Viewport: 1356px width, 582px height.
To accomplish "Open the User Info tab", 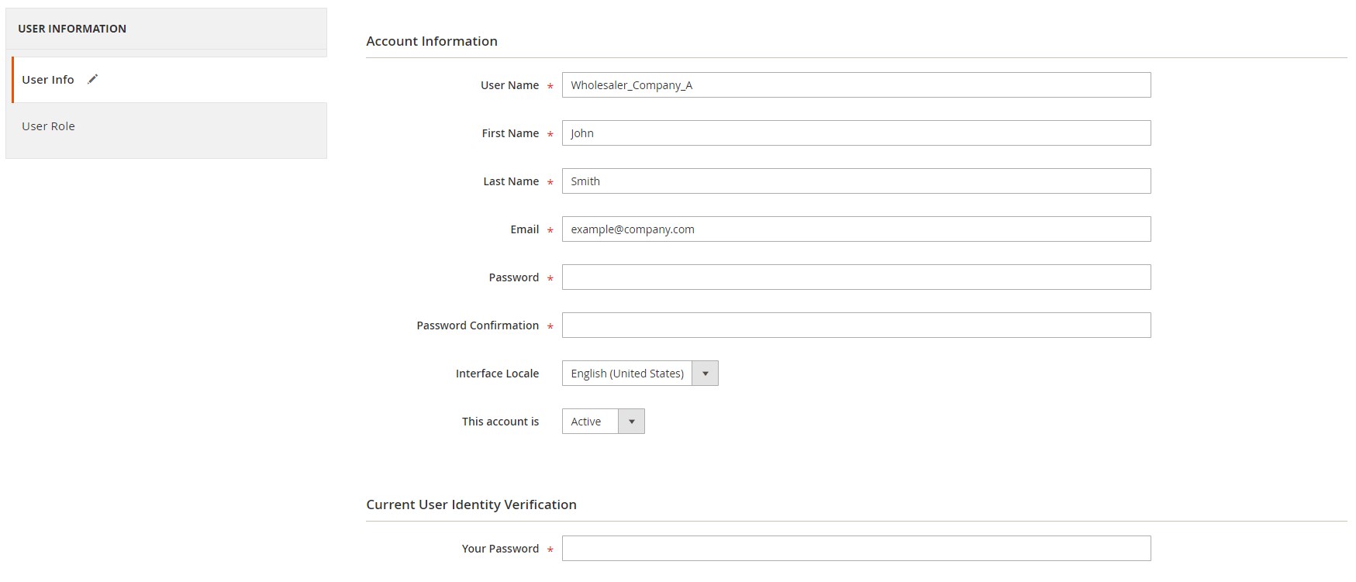I will [x=169, y=80].
